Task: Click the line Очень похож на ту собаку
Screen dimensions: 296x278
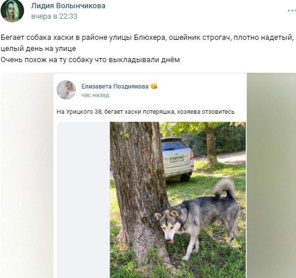Action: [90, 60]
